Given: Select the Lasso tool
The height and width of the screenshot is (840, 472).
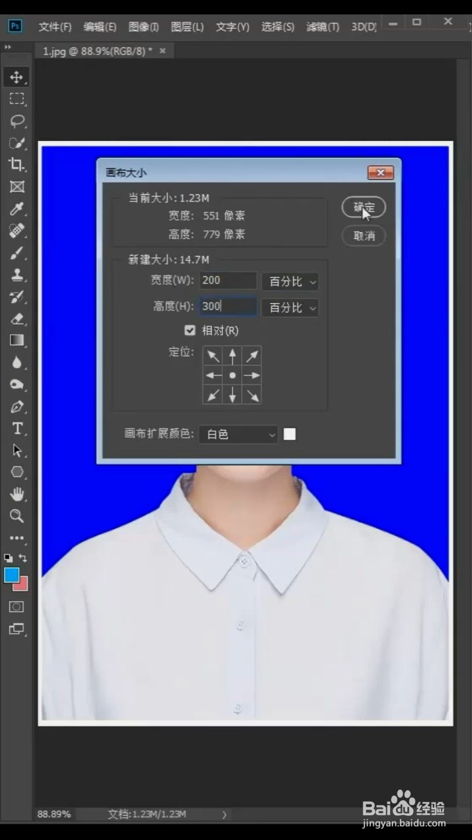Looking at the screenshot, I should point(17,121).
